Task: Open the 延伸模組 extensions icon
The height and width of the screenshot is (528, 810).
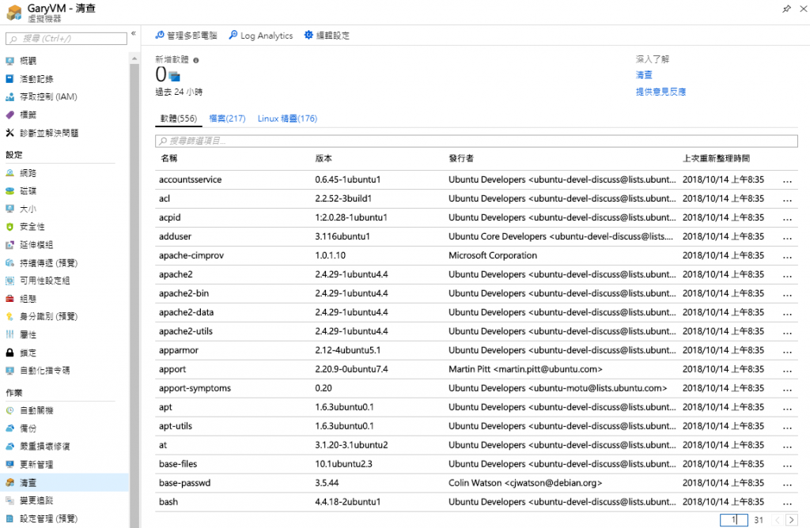Action: [9, 245]
